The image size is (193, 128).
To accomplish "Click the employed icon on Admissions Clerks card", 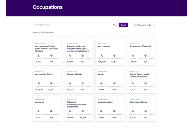I will click(133, 111).
